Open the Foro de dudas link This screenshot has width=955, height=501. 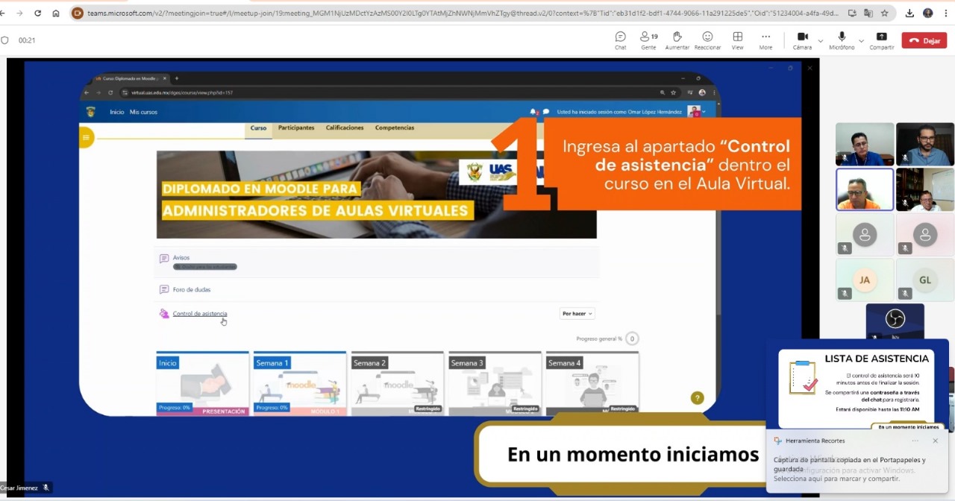(192, 289)
